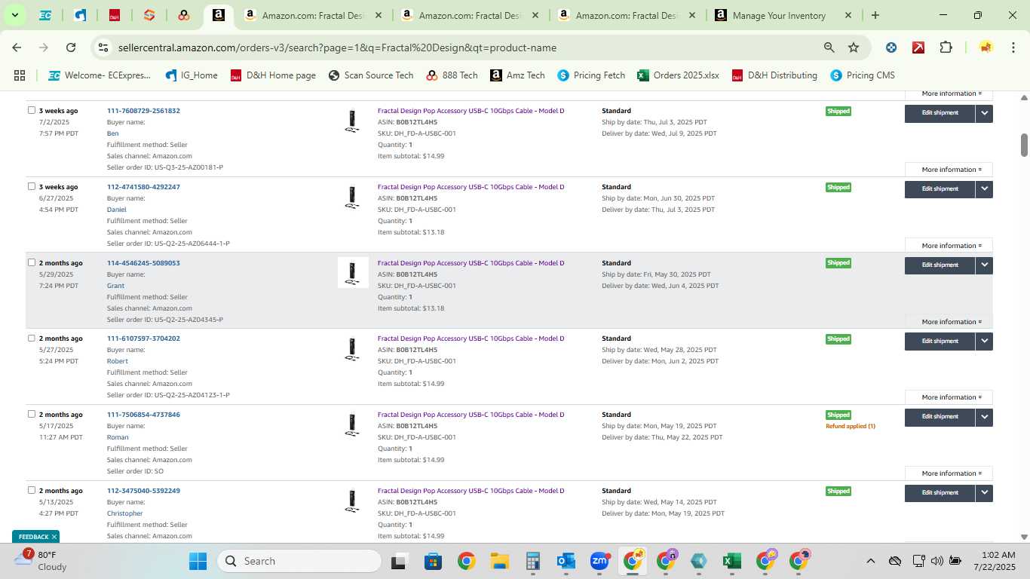Open Excel from the taskbar
The height and width of the screenshot is (579, 1030).
[x=731, y=561]
